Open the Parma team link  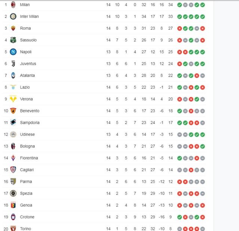pos(26,182)
